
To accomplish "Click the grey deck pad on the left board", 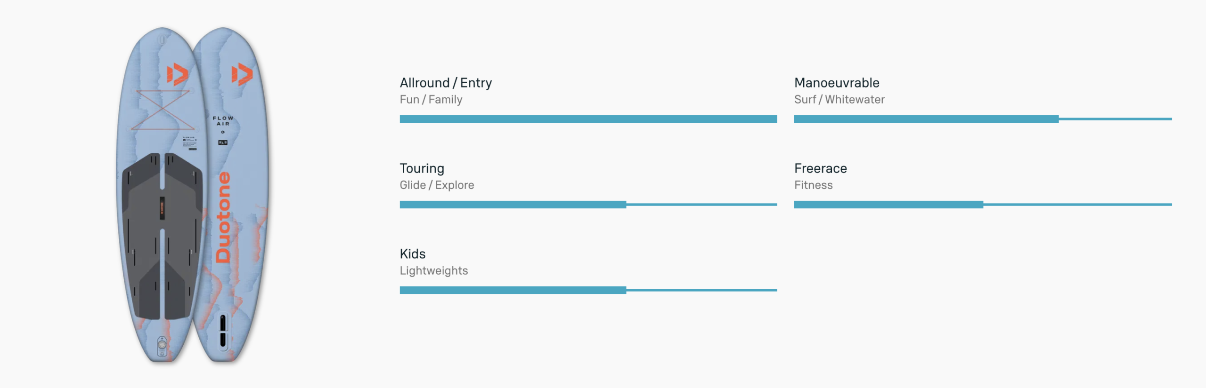I will (x=141, y=235).
